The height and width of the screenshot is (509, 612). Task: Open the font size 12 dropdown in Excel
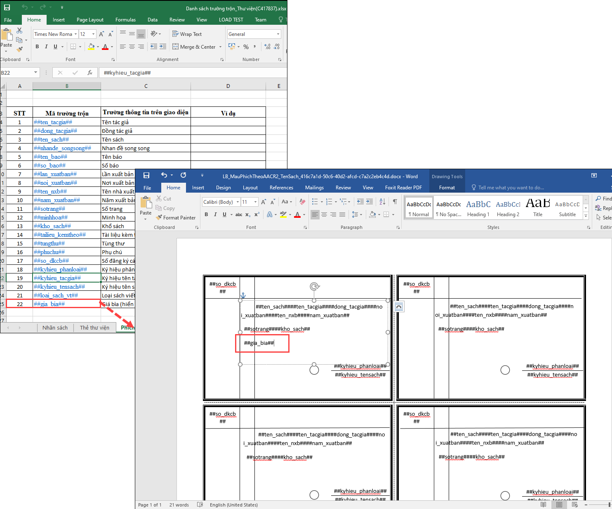pyautogui.click(x=94, y=34)
